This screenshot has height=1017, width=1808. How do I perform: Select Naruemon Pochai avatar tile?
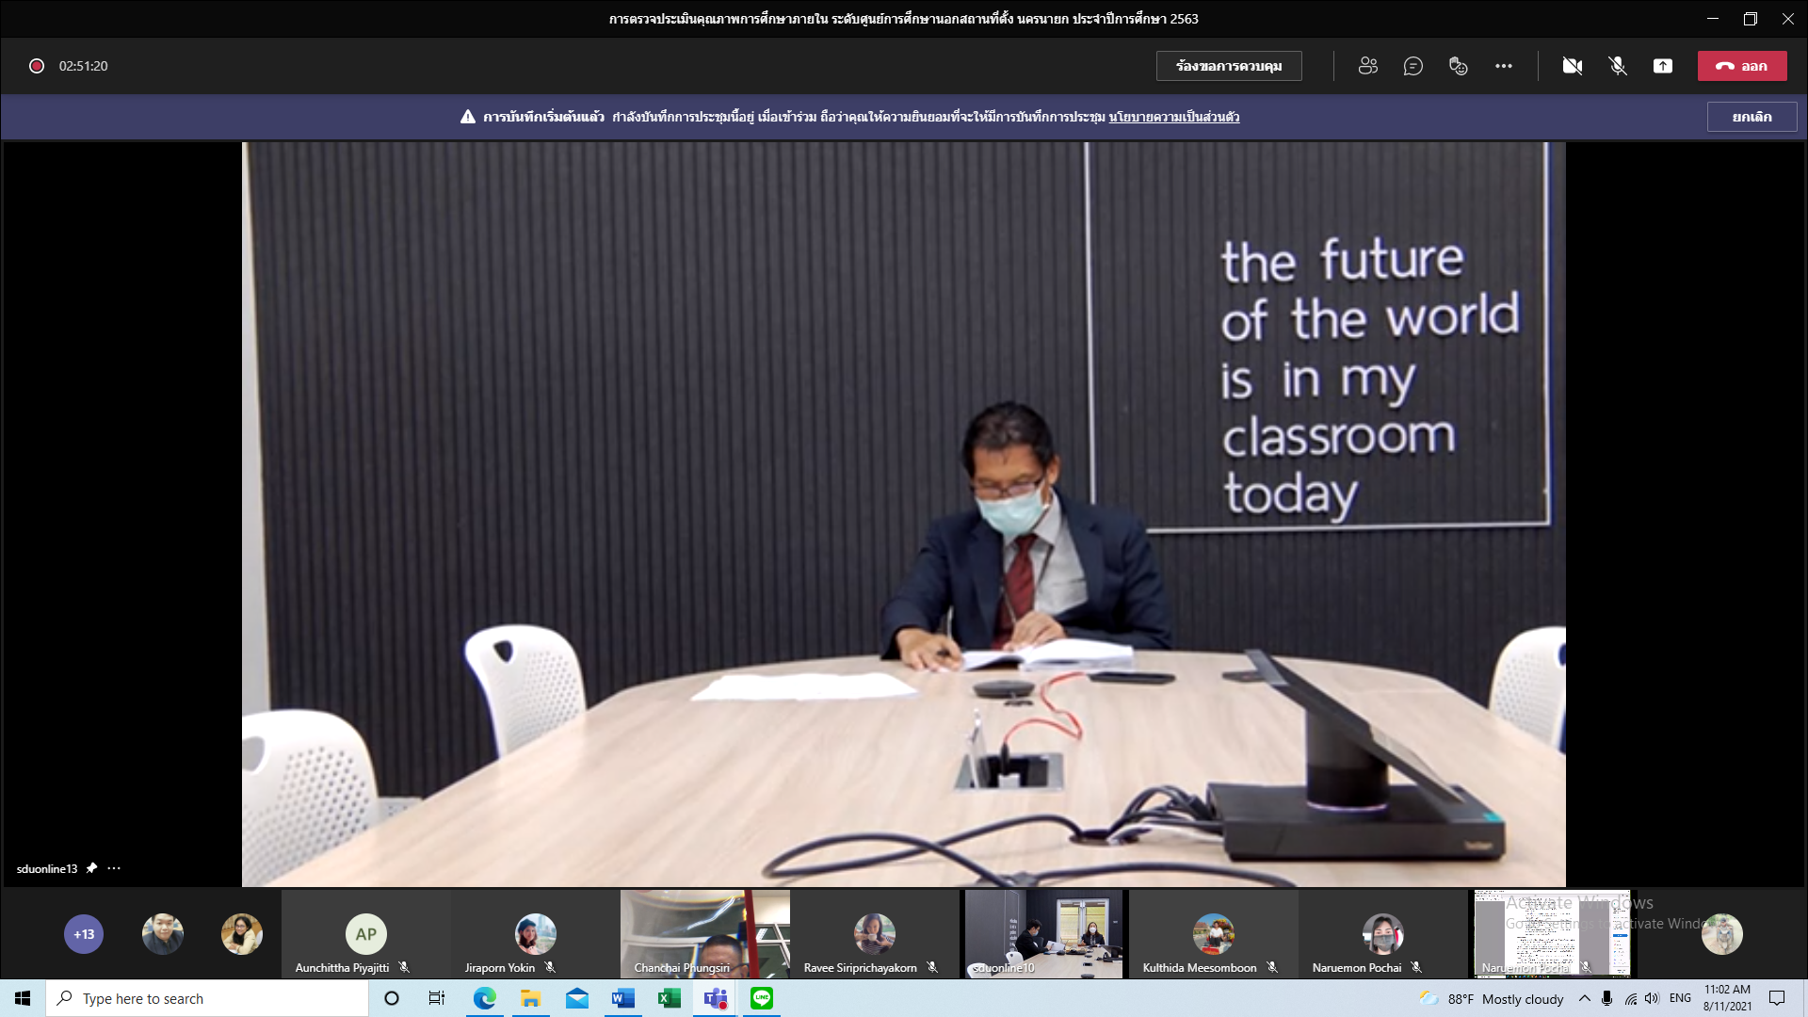click(1382, 934)
